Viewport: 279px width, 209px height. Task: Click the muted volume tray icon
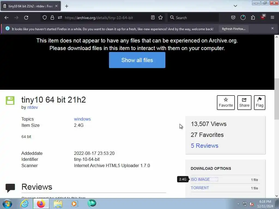(x=251, y=204)
